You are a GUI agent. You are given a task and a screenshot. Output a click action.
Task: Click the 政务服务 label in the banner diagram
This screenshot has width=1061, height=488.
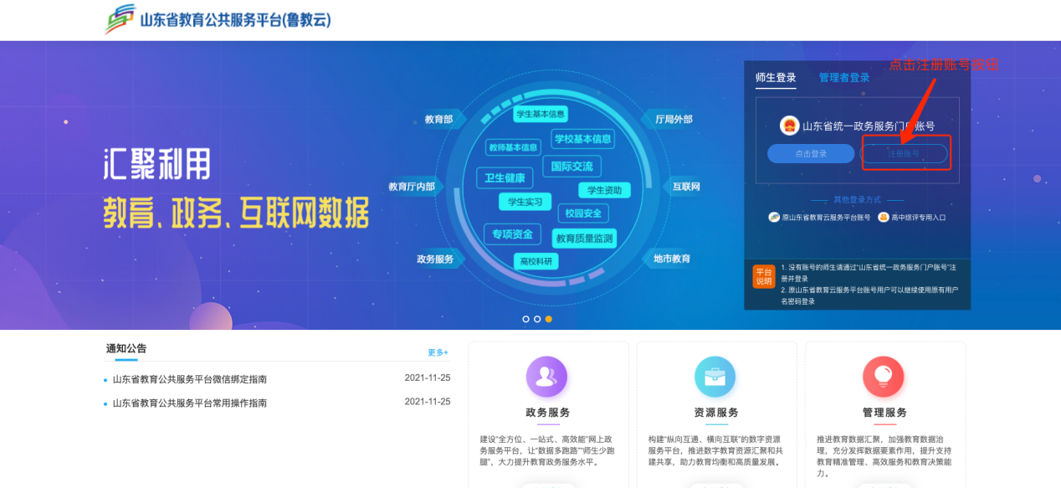click(435, 259)
